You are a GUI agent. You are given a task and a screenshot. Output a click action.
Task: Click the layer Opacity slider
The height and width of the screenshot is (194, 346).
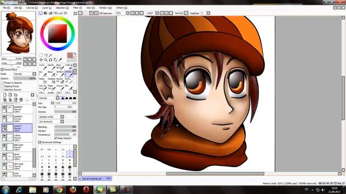[x=25, y=78]
